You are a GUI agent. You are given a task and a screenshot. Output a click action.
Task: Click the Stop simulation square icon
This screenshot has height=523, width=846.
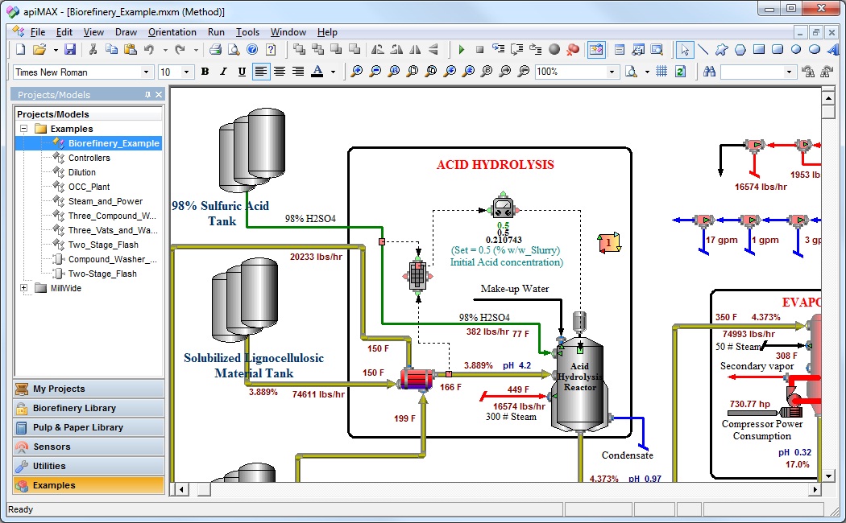coord(480,50)
